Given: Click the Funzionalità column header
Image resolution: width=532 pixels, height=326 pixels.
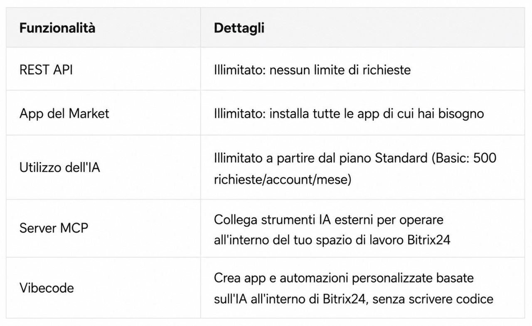Looking at the screenshot, I should (57, 28).
